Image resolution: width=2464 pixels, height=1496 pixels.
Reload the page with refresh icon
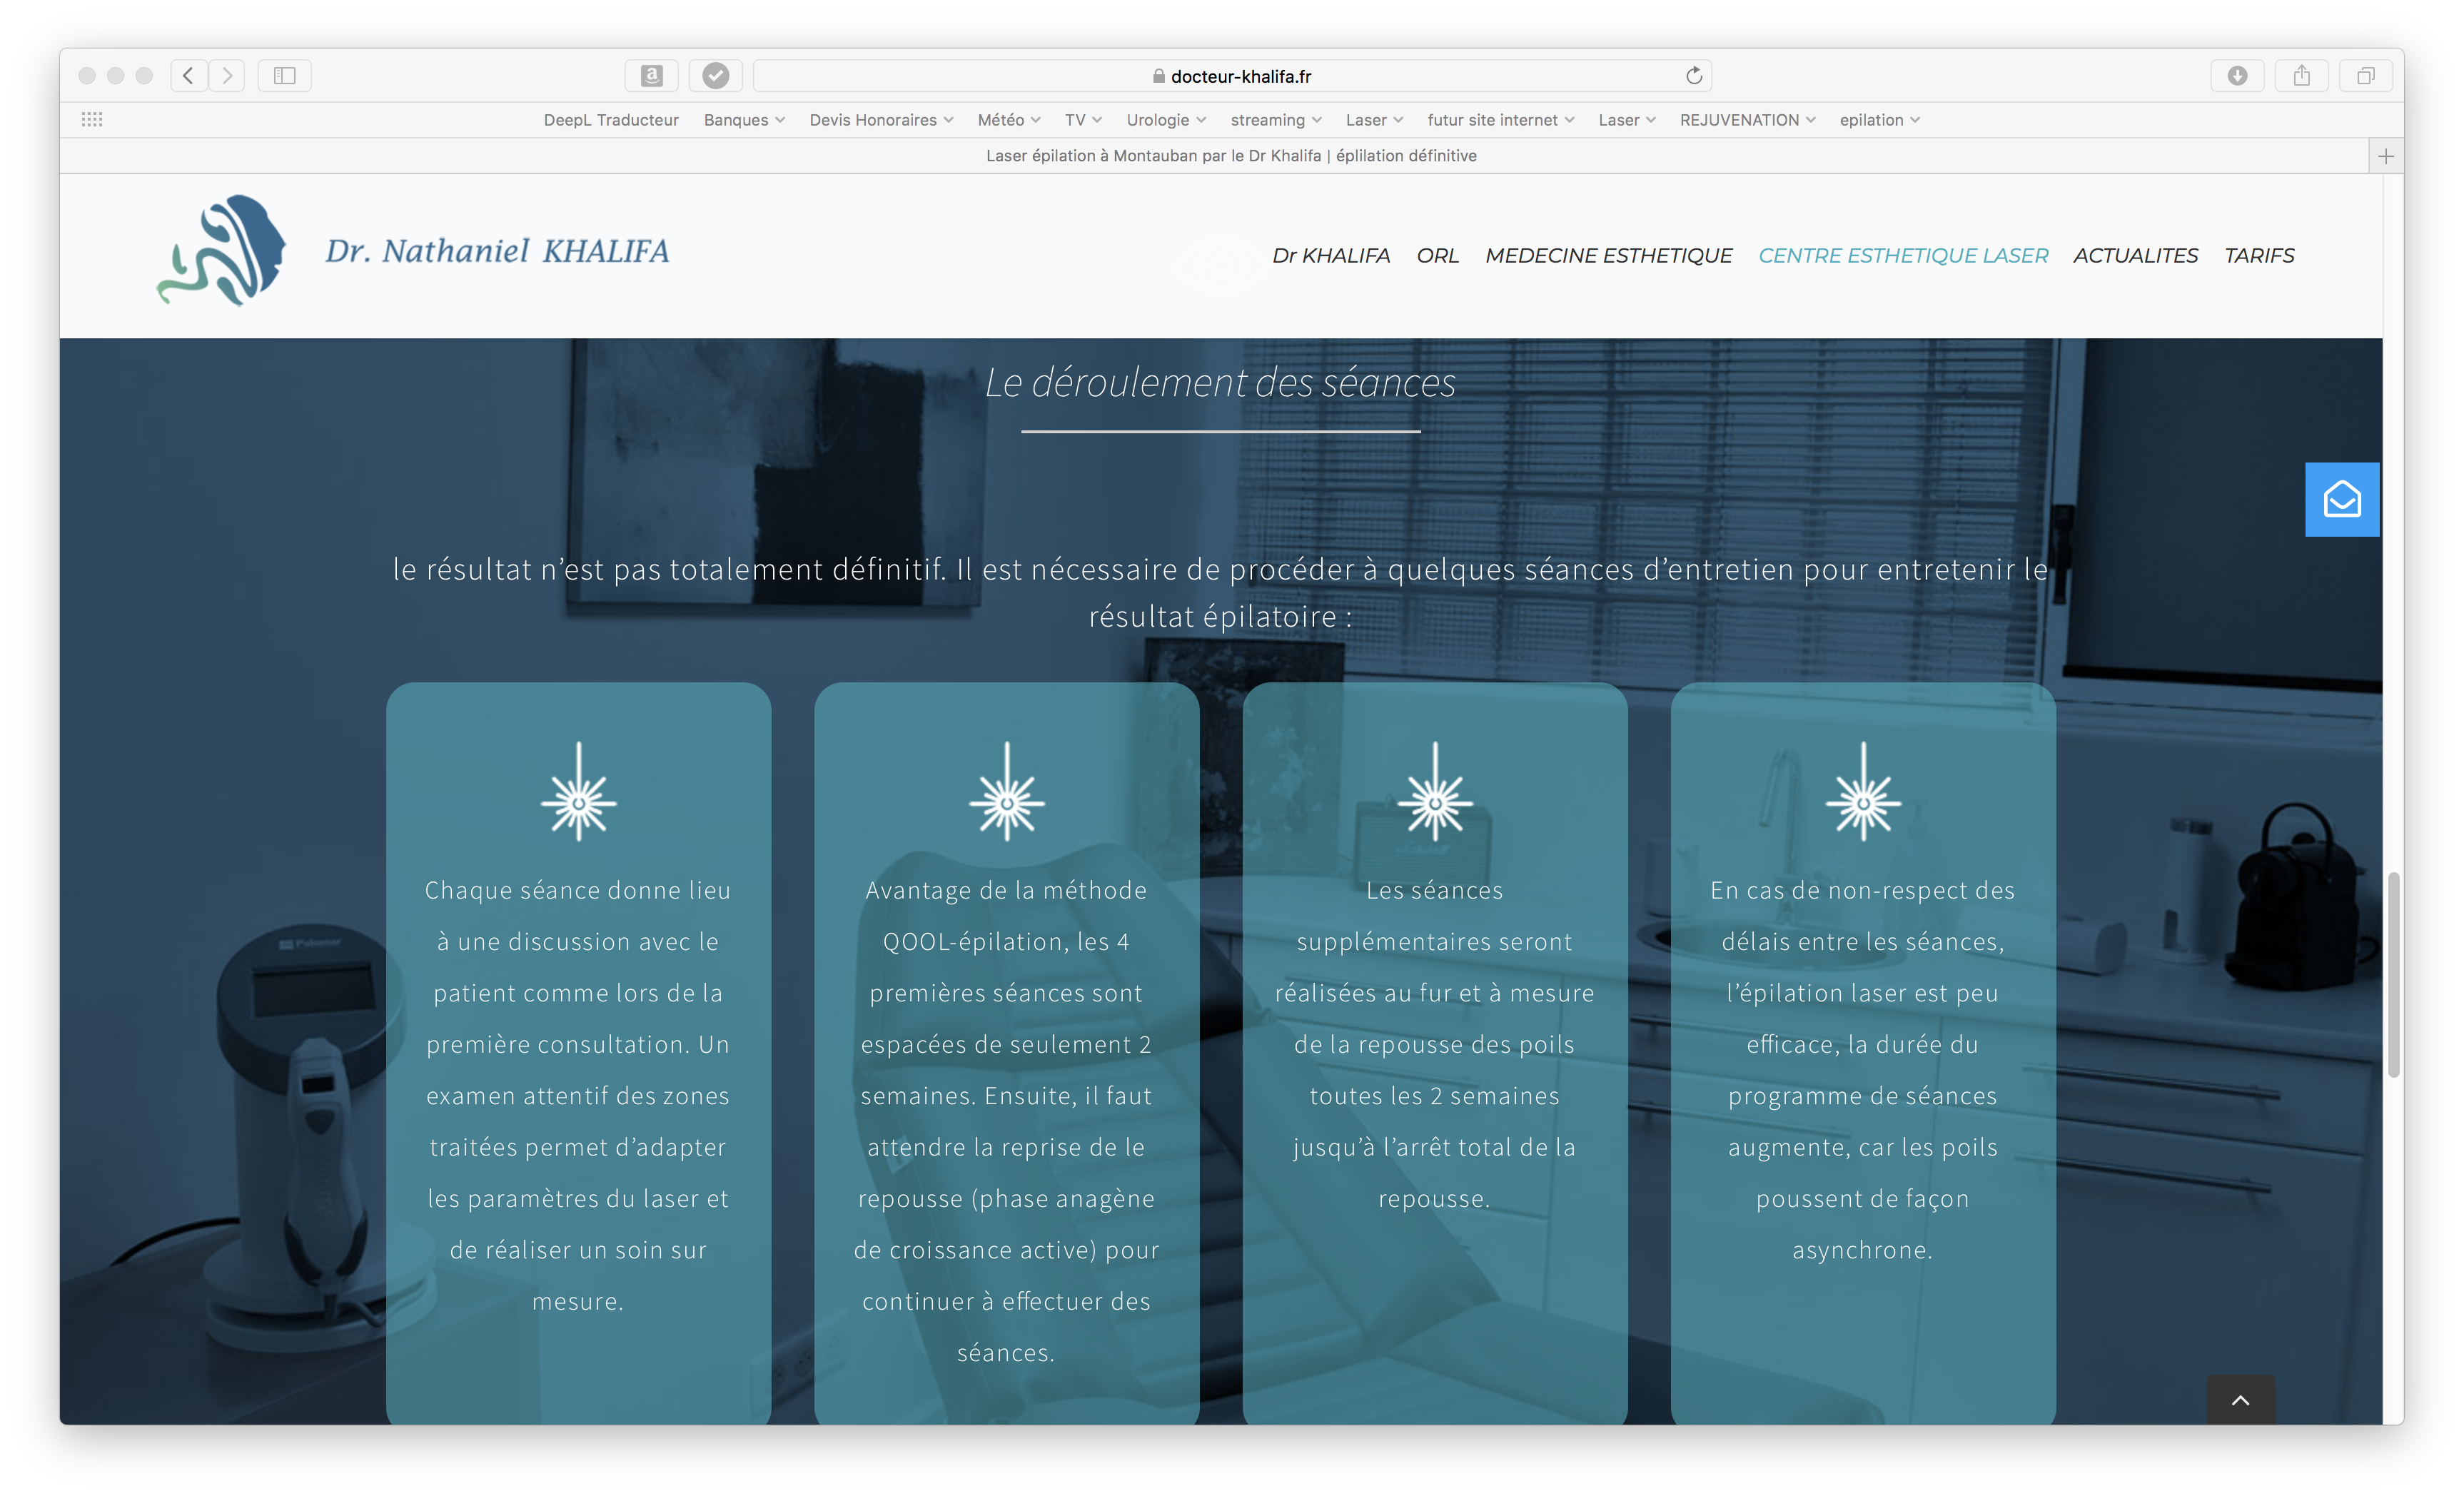(1693, 76)
